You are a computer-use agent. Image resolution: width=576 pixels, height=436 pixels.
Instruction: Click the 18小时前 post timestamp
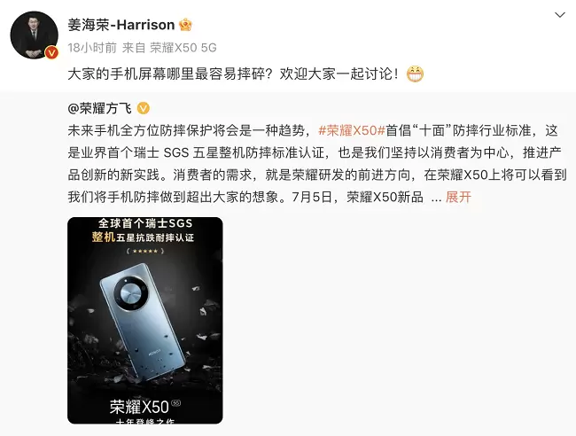tap(92, 48)
